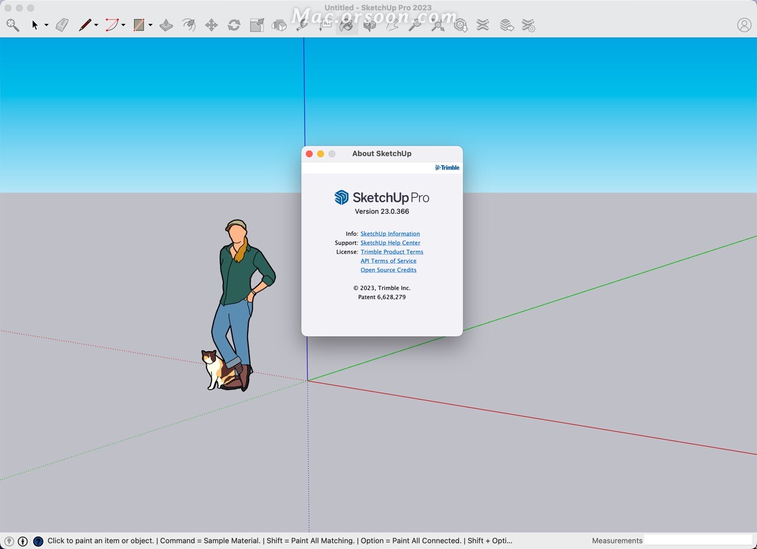This screenshot has height=549, width=757.
Task: Open the user account profile icon
Action: (x=744, y=25)
